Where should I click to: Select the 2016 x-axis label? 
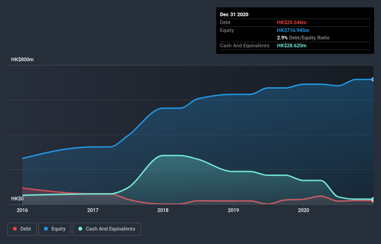[x=22, y=210]
